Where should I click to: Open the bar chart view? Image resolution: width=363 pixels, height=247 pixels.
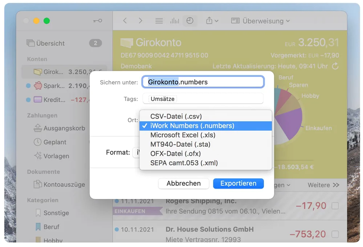175,21
